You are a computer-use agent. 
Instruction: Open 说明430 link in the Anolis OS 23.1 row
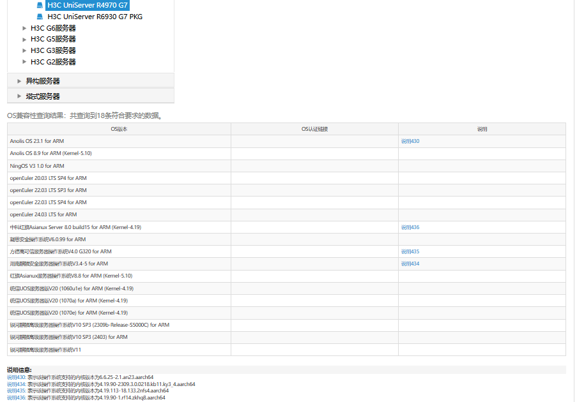(x=410, y=141)
